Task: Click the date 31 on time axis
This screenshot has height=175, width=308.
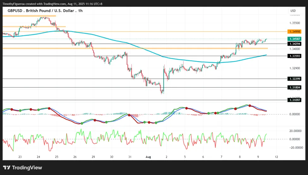Action: coord(130,157)
